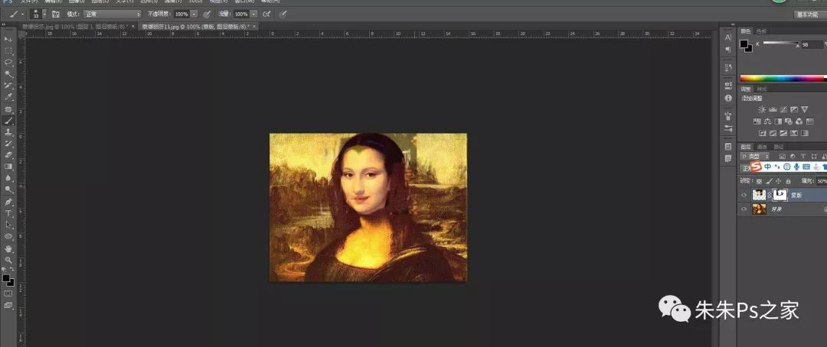This screenshot has height=347, width=827.
Task: Select the Dodge tool
Action: [x=8, y=190]
